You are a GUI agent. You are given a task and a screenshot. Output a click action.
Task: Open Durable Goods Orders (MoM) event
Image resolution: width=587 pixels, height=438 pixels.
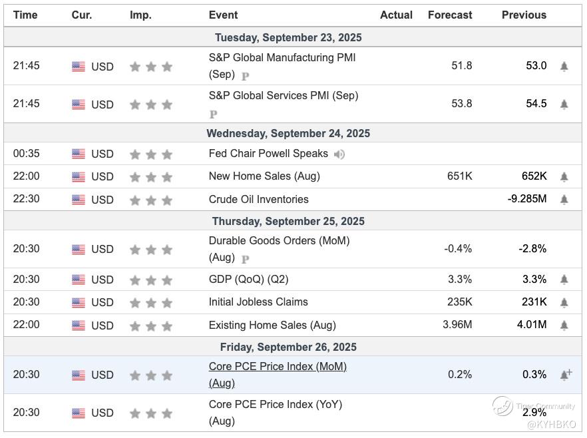tap(279, 240)
